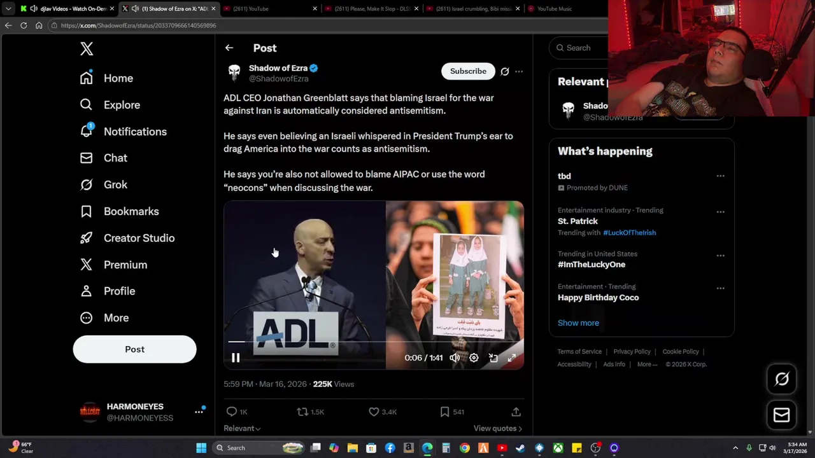
Task: Switch to the djlav Videos browser tab
Action: 67,9
